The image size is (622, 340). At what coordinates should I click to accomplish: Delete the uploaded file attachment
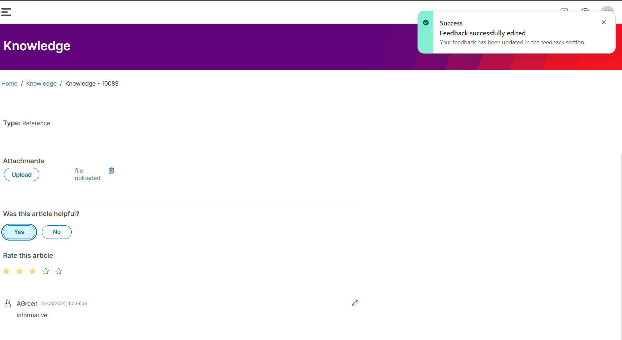[x=111, y=170]
